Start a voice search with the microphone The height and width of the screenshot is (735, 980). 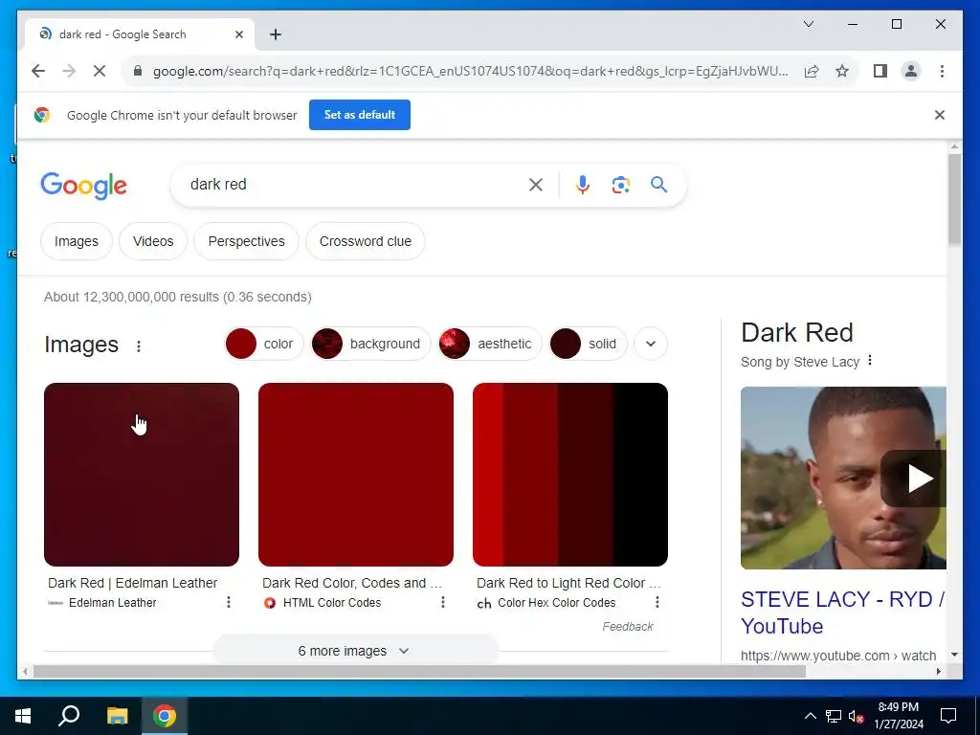583,185
